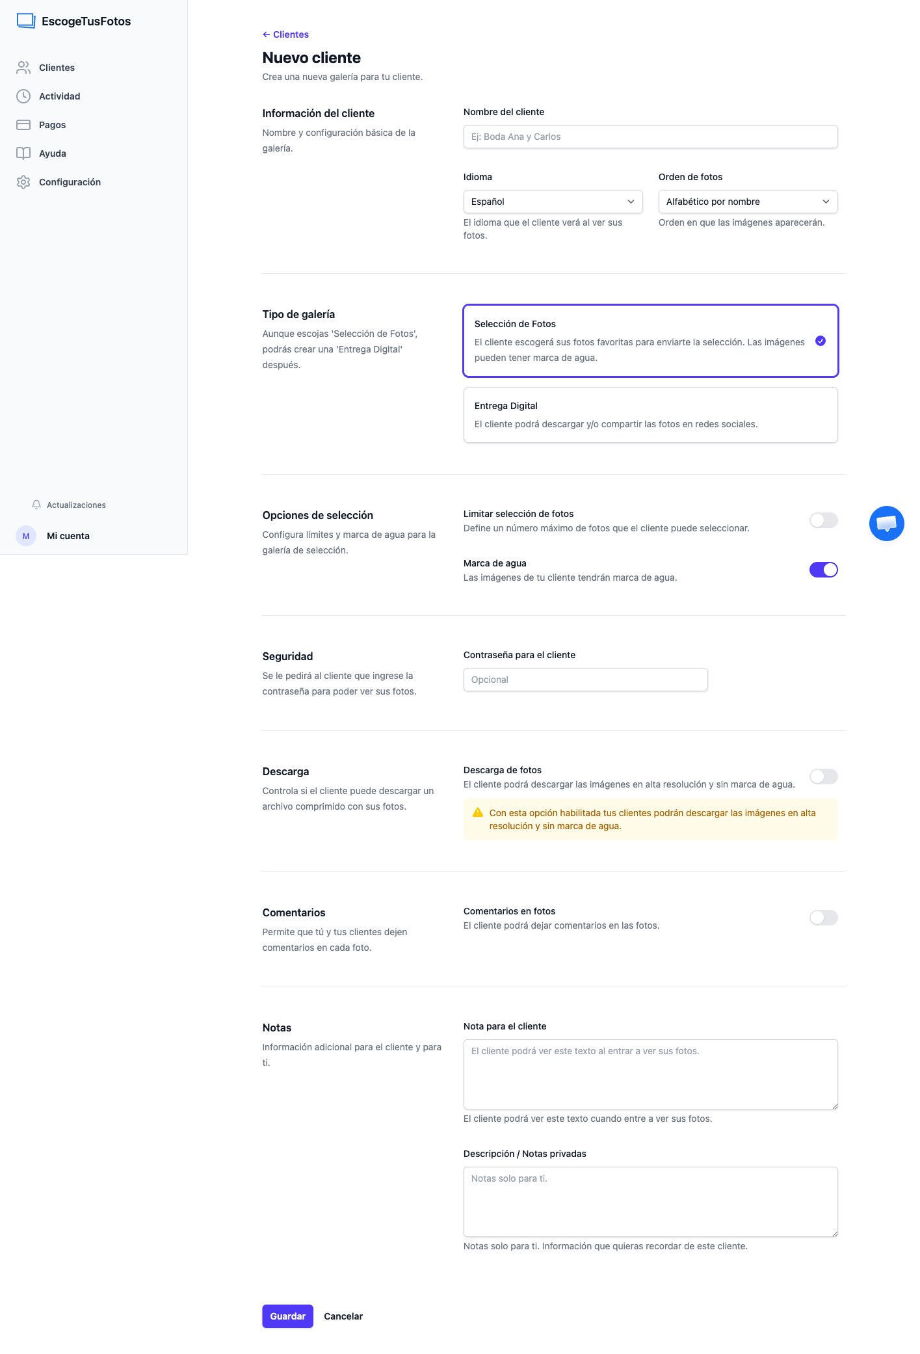Open the Orden de fotos dropdown
The width and height of the screenshot is (920, 1354).
tap(748, 202)
